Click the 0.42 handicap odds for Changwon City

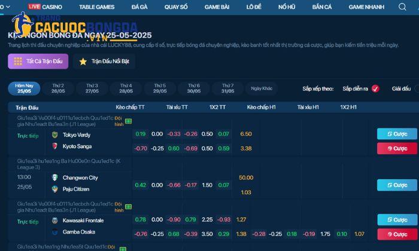coord(141,185)
